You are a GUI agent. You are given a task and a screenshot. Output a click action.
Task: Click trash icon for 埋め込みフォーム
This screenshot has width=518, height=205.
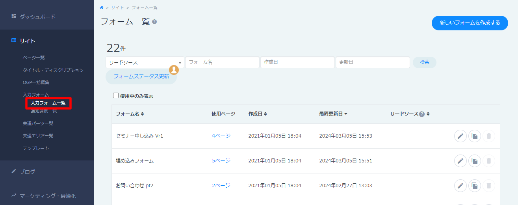(489, 161)
